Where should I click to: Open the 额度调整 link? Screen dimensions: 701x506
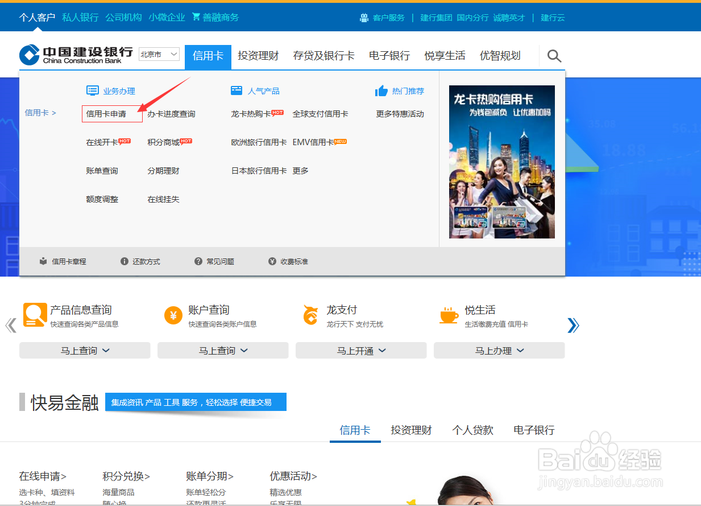pyautogui.click(x=102, y=199)
